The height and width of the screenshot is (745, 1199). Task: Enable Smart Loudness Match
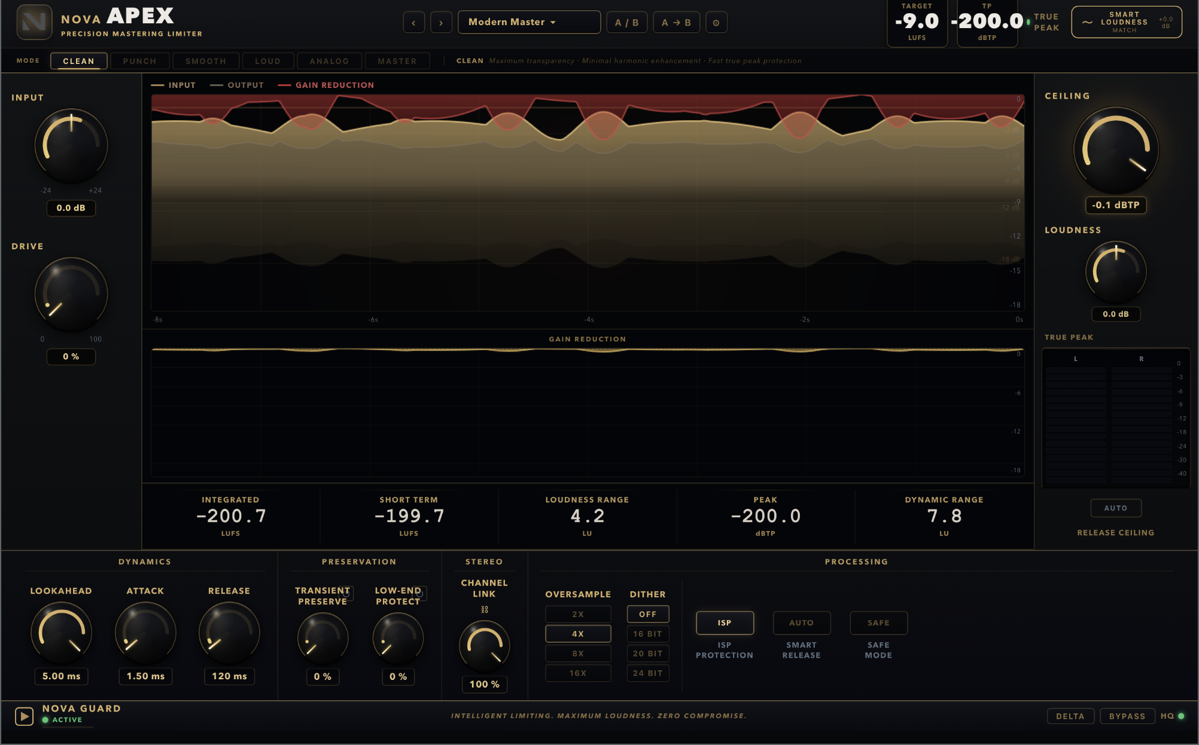tap(1126, 22)
